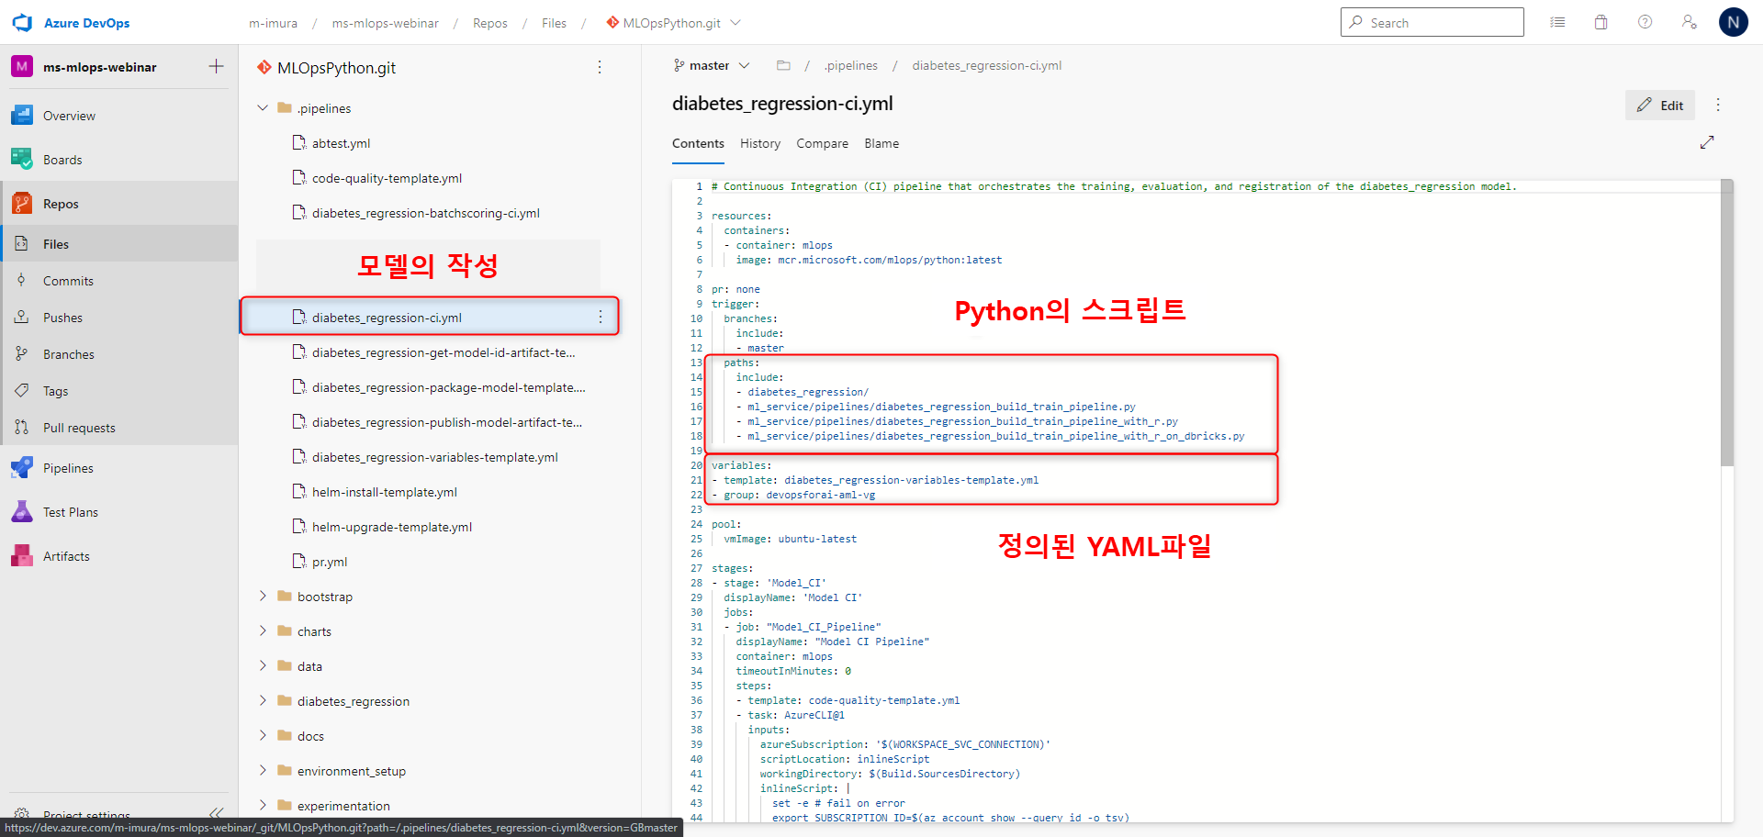This screenshot has height=837, width=1763.
Task: Open the Test Plans section in sidebar
Action: tap(119, 512)
